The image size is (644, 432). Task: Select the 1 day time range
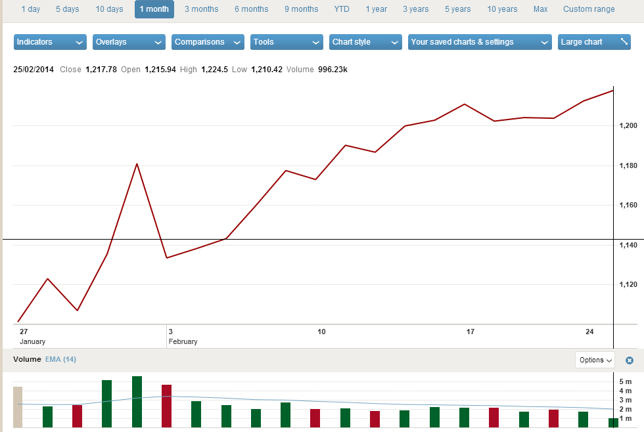31,9
